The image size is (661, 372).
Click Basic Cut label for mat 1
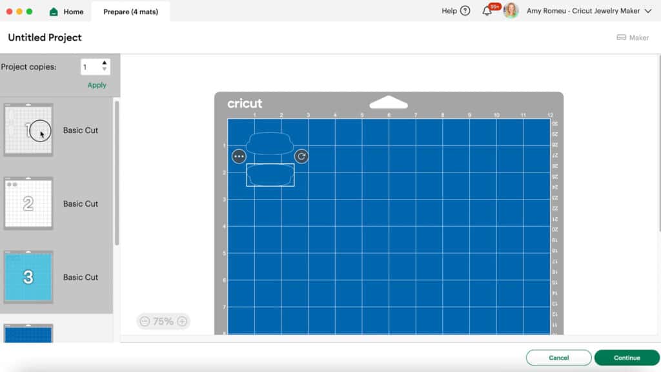click(x=81, y=130)
